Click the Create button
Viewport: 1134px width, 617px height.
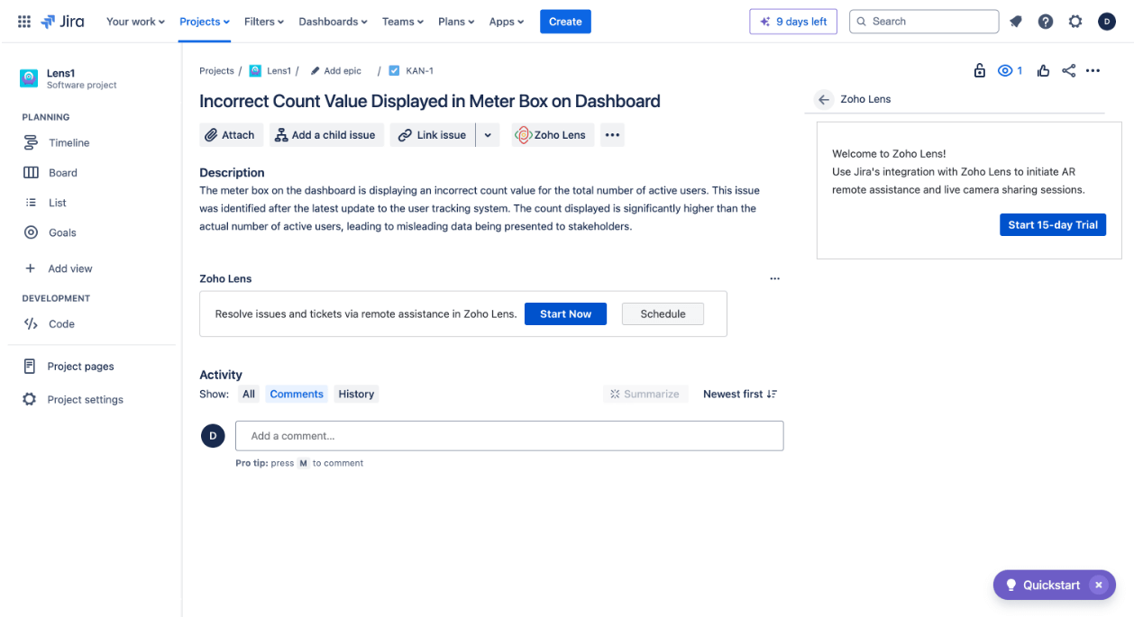[x=565, y=21]
